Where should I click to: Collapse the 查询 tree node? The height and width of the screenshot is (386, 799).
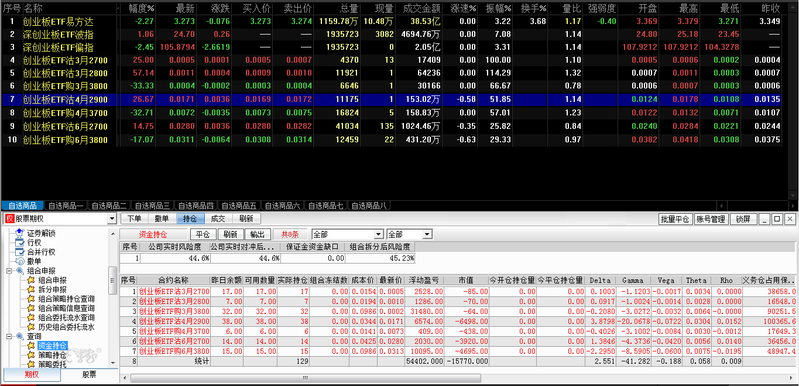click(x=9, y=336)
